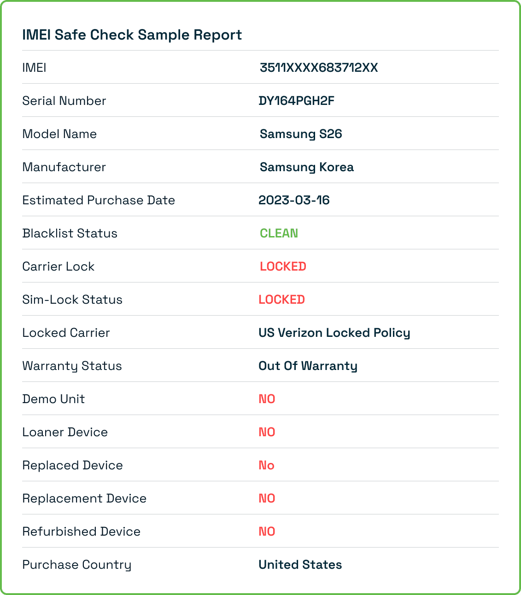Click the Out Of Warranty status

[308, 366]
